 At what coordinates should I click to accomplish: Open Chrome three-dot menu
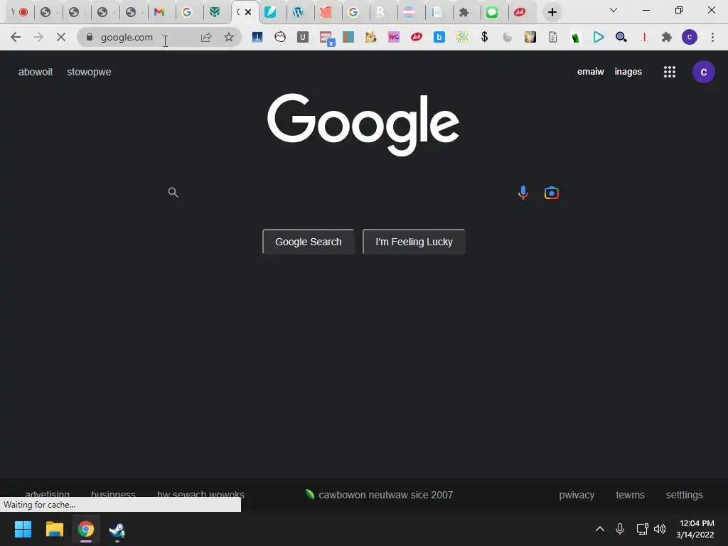(x=712, y=37)
